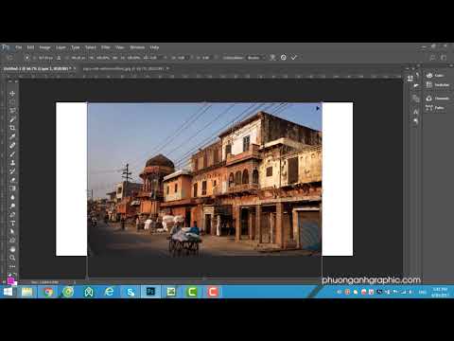Launch Chrome from the taskbar

coord(48,292)
